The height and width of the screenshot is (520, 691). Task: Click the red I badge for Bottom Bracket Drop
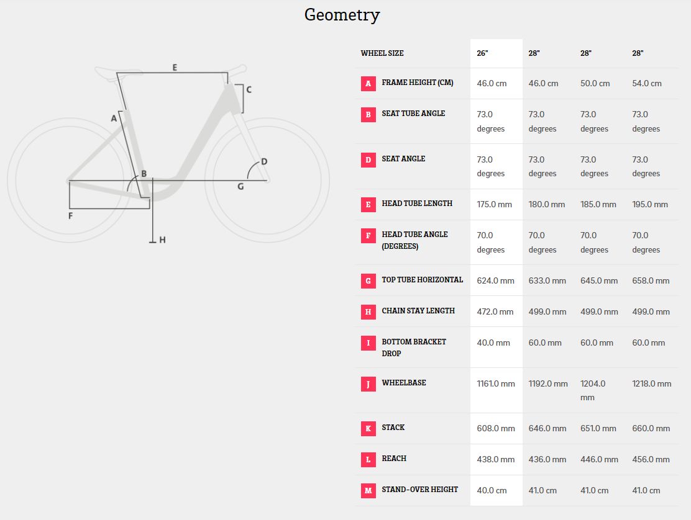coord(368,343)
